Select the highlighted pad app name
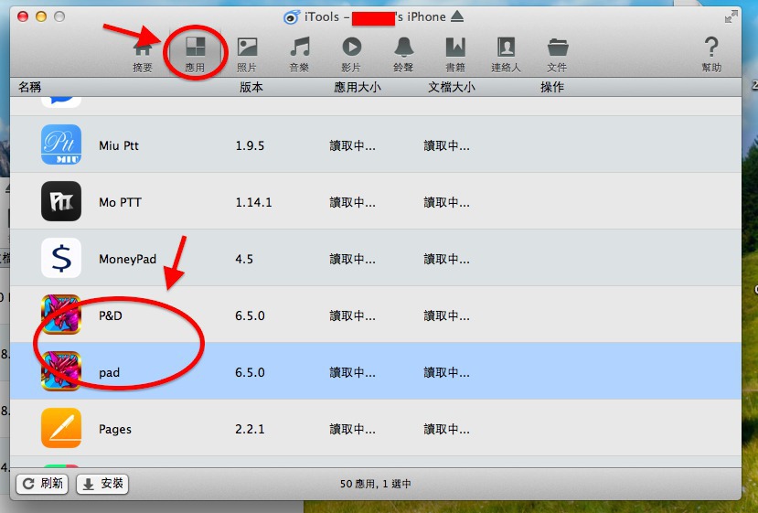Screen dimensions: 758x513 pos(109,373)
